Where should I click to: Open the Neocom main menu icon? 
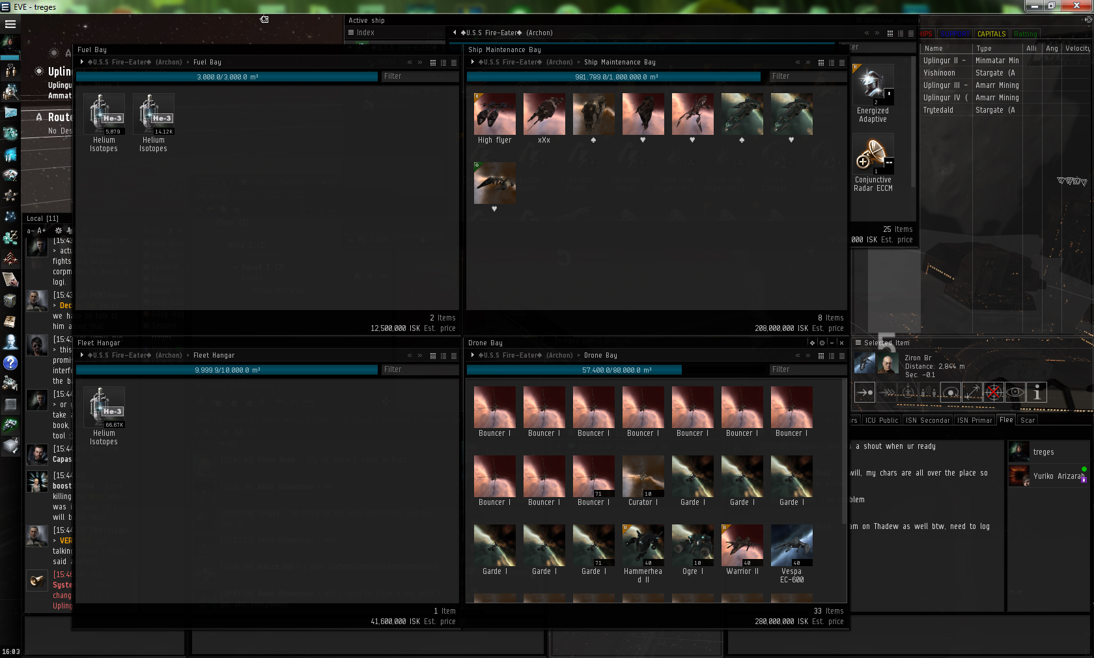coord(10,24)
